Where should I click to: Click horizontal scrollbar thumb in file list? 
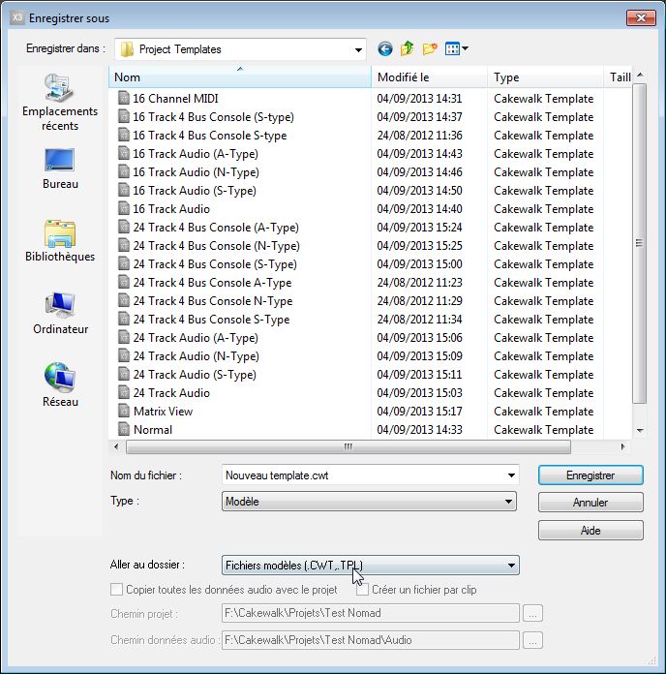(348, 447)
